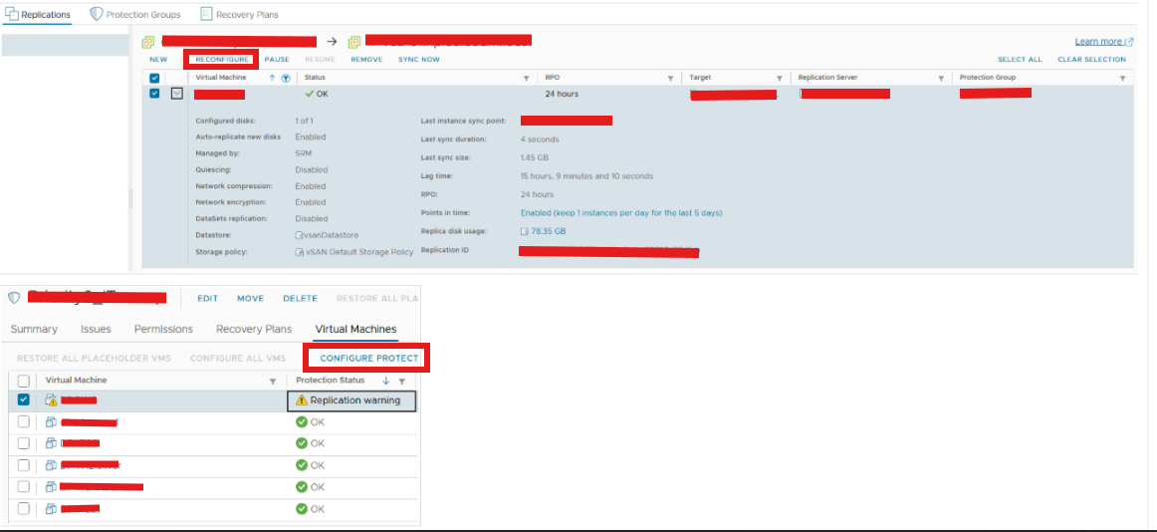Viewport: 1157px width, 532px height.
Task: Switch to the Summary tab
Action: coord(34,329)
